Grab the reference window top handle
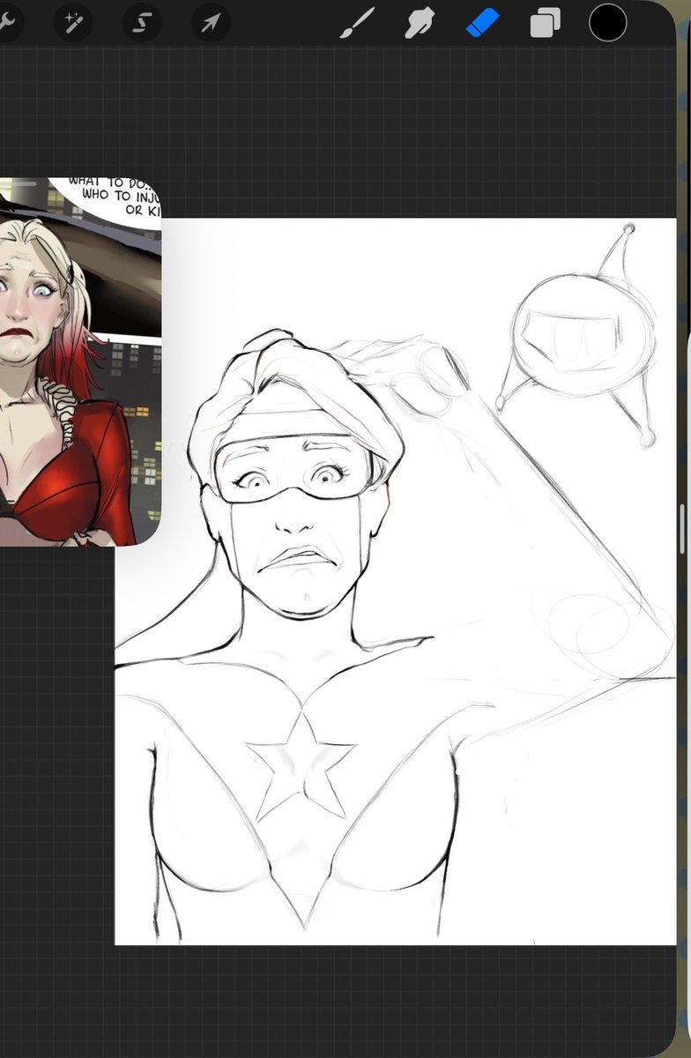Viewport: 691px width, 1058px height. [18, 183]
